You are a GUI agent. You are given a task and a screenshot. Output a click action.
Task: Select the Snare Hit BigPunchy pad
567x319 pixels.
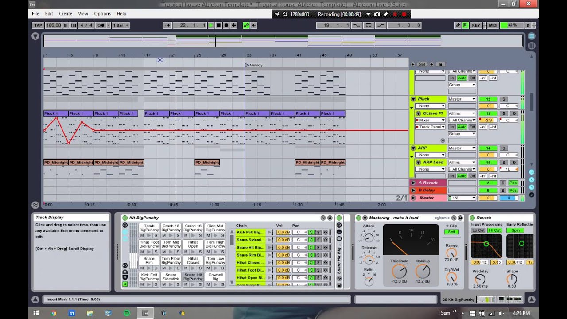tap(193, 277)
